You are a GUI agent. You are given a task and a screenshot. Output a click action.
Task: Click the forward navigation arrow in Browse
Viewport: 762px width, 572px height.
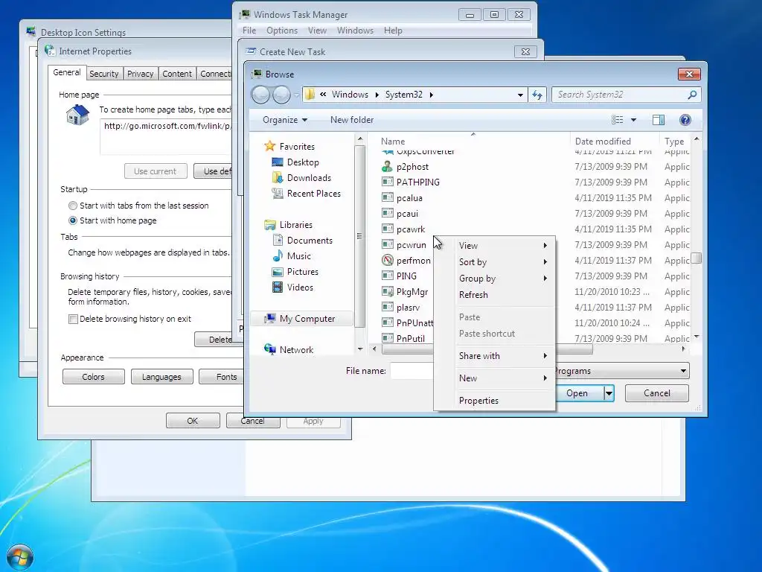pos(281,95)
